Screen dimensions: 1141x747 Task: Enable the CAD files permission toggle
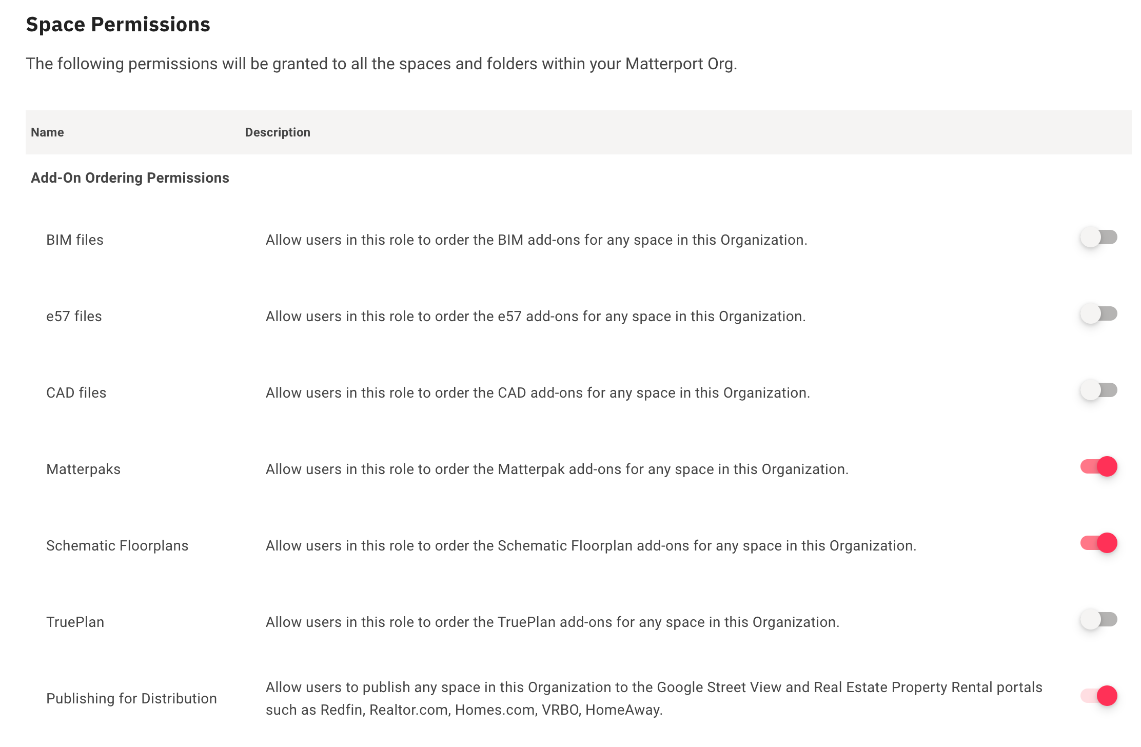[x=1098, y=390]
